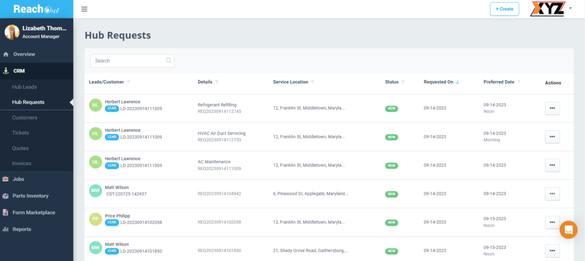Image resolution: width=585 pixels, height=261 pixels.
Task: Select Hub Requests in sidebar
Action: [28, 102]
